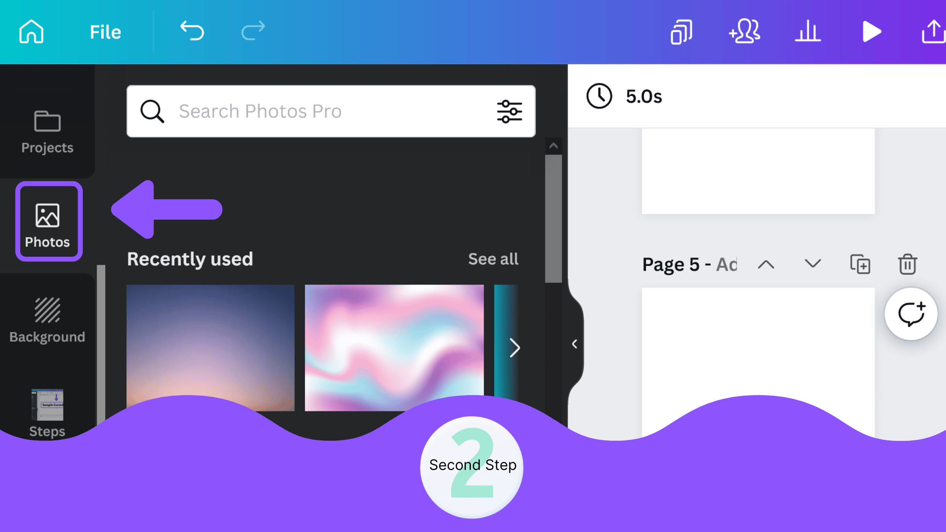946x532 pixels.
Task: Click the duplicate page icon
Action: tap(860, 264)
